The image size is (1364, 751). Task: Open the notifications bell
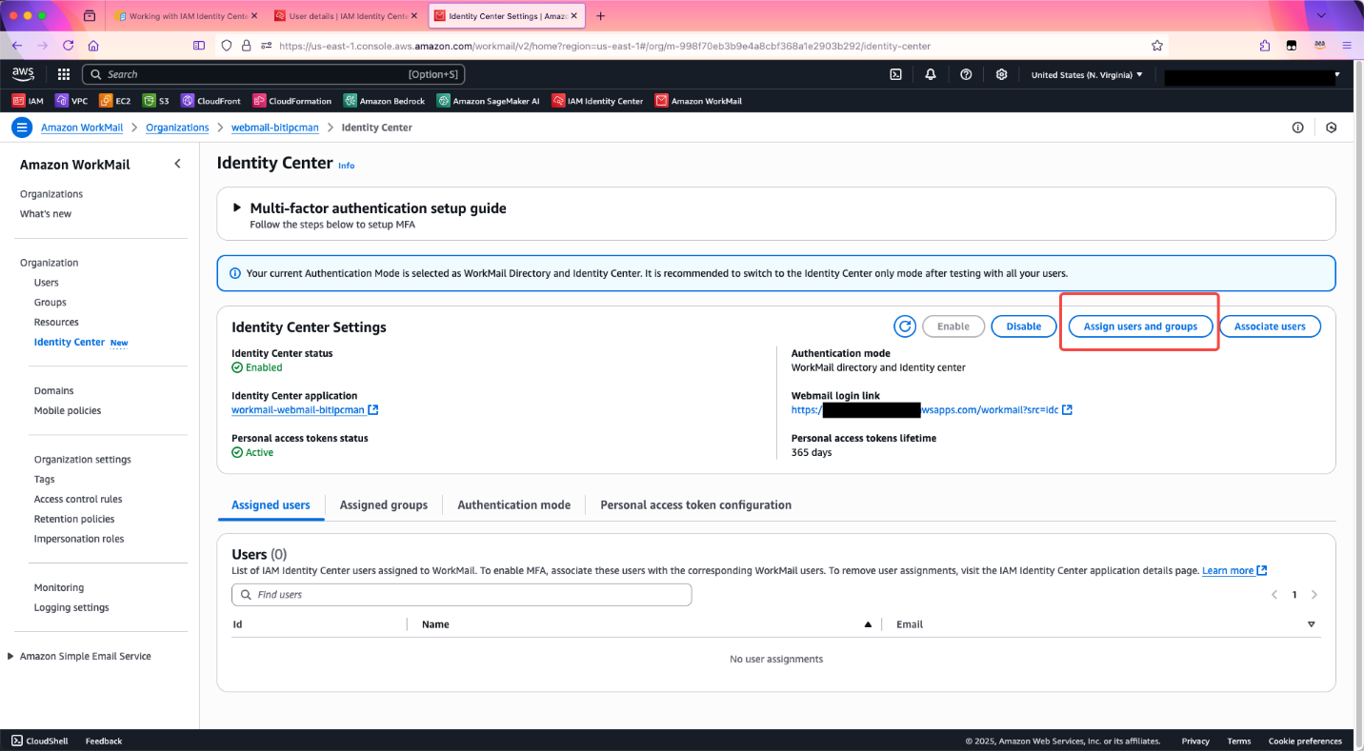pyautogui.click(x=931, y=74)
